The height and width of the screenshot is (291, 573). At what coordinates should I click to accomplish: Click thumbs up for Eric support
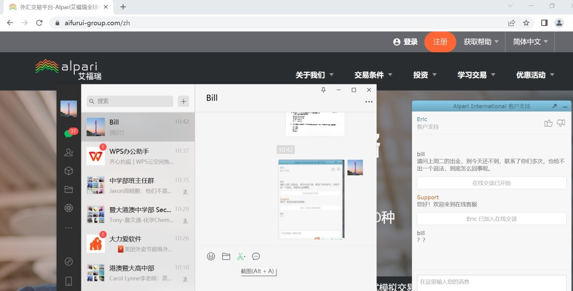[548, 123]
